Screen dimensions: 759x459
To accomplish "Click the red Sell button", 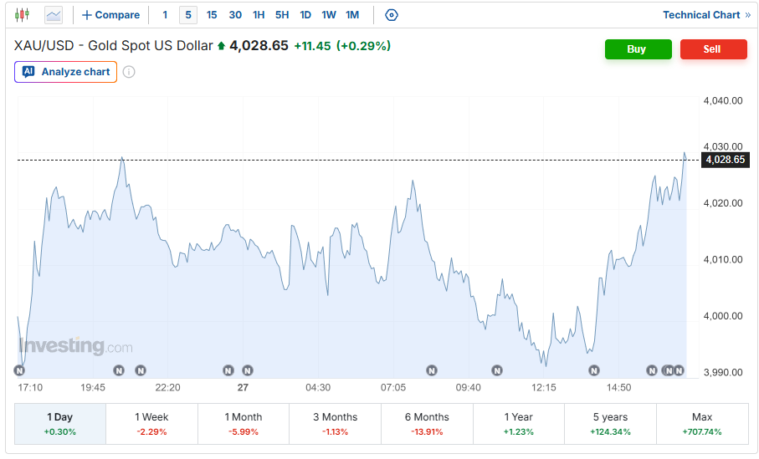I will 714,49.
